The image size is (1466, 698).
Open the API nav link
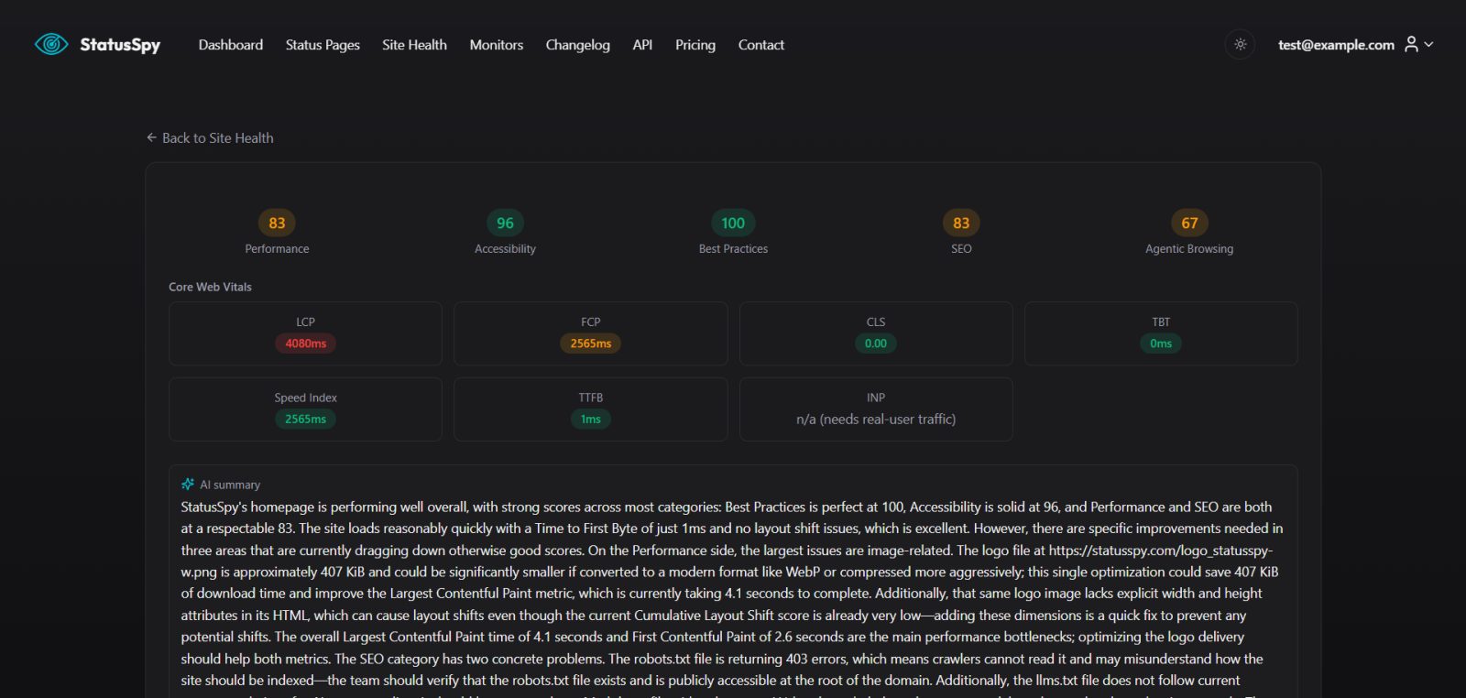642,45
